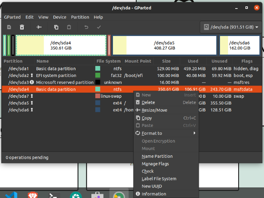Viewport: 264px width, 198px height.
Task: Choose Manage Flags from the context menu
Action: click(x=166, y=164)
